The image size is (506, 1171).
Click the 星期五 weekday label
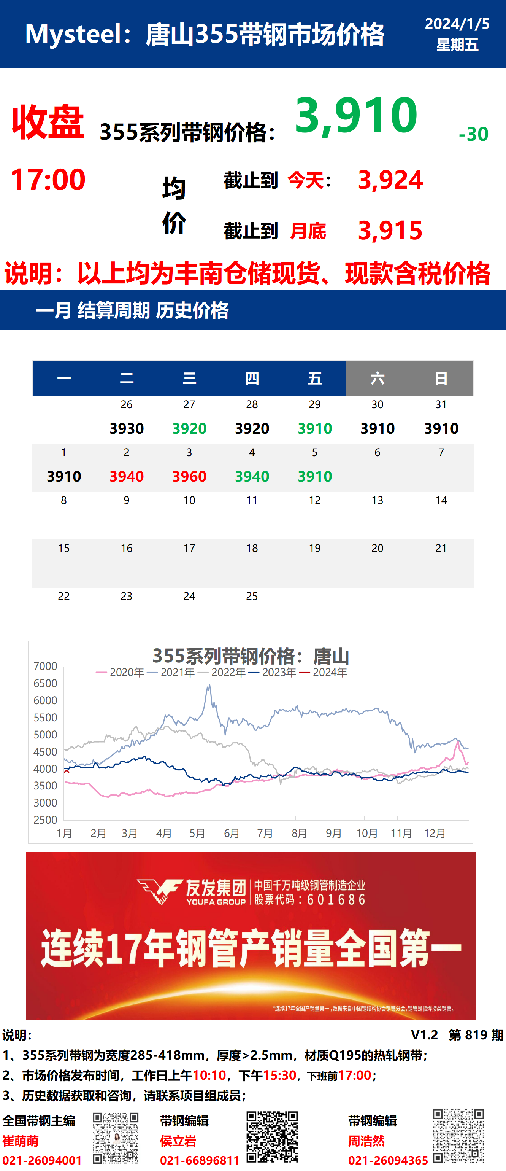(x=457, y=45)
